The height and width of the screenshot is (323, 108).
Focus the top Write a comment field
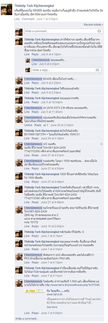[x=63, y=31]
